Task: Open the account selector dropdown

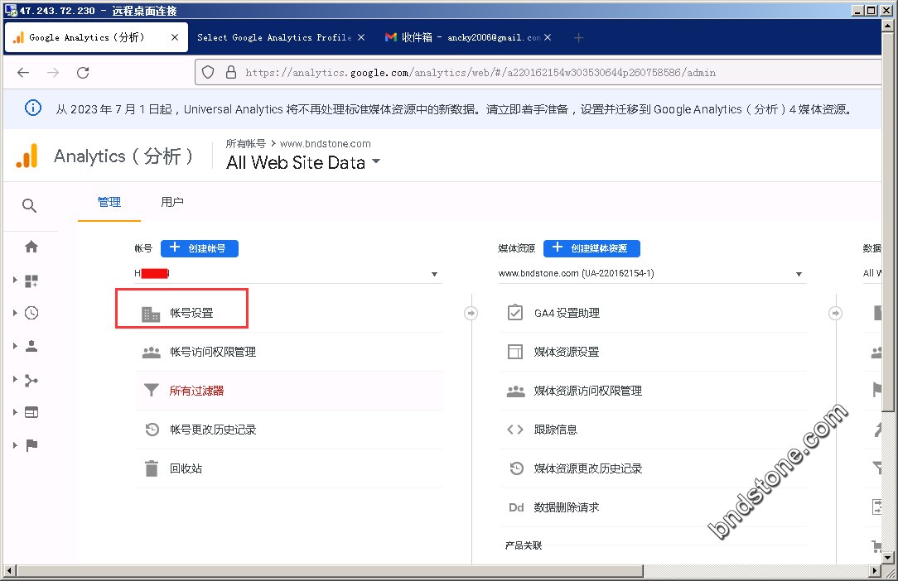Action: pyautogui.click(x=287, y=274)
